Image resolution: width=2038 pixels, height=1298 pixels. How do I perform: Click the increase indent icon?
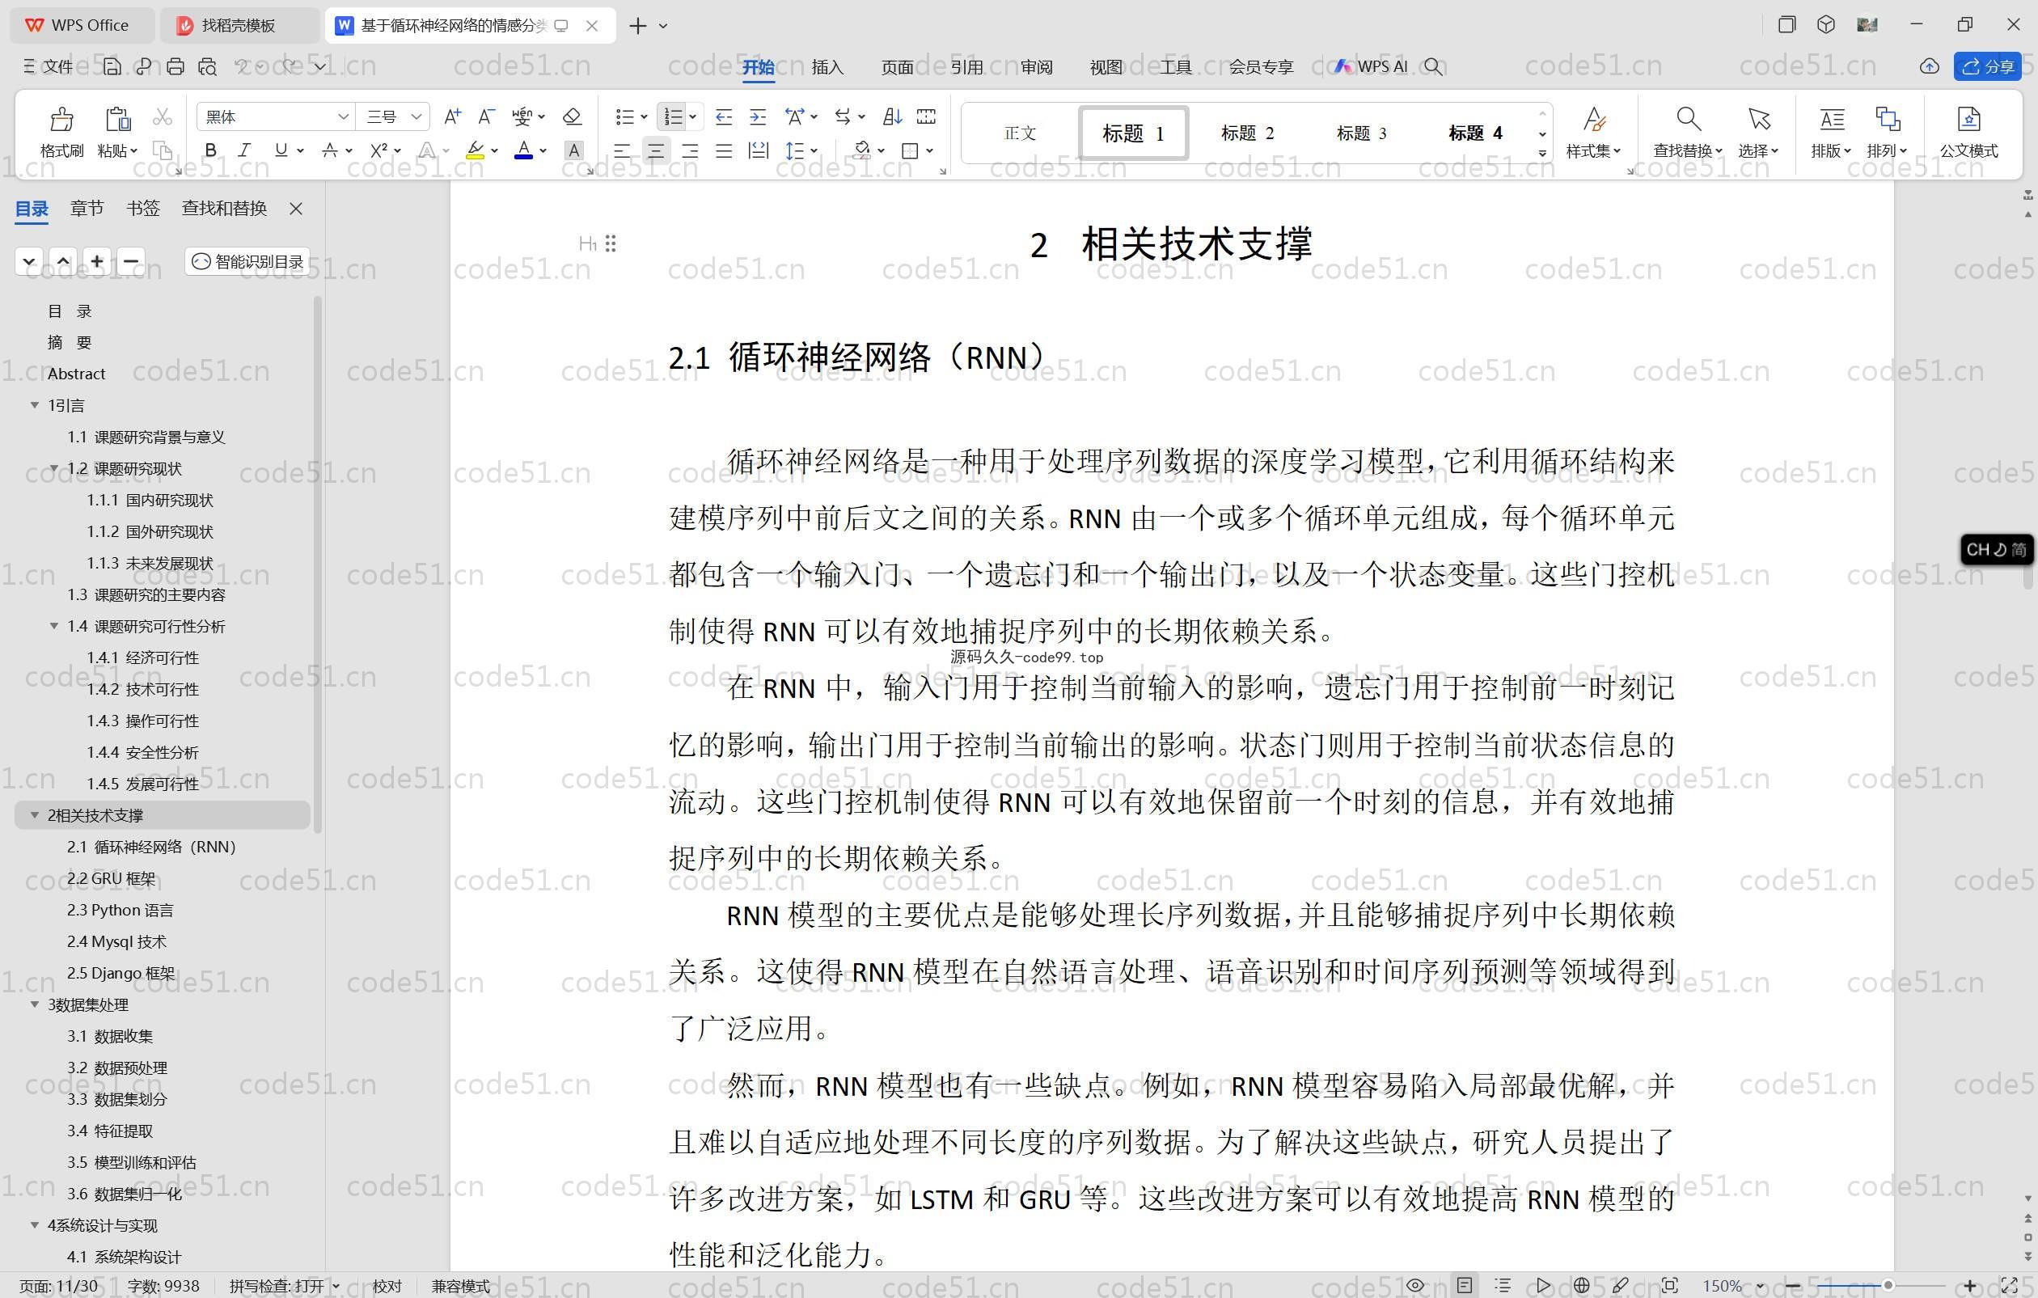pos(759,116)
